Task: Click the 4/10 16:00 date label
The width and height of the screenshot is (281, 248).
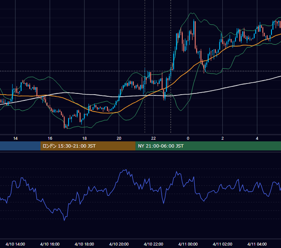Action: pyautogui.click(x=50, y=244)
